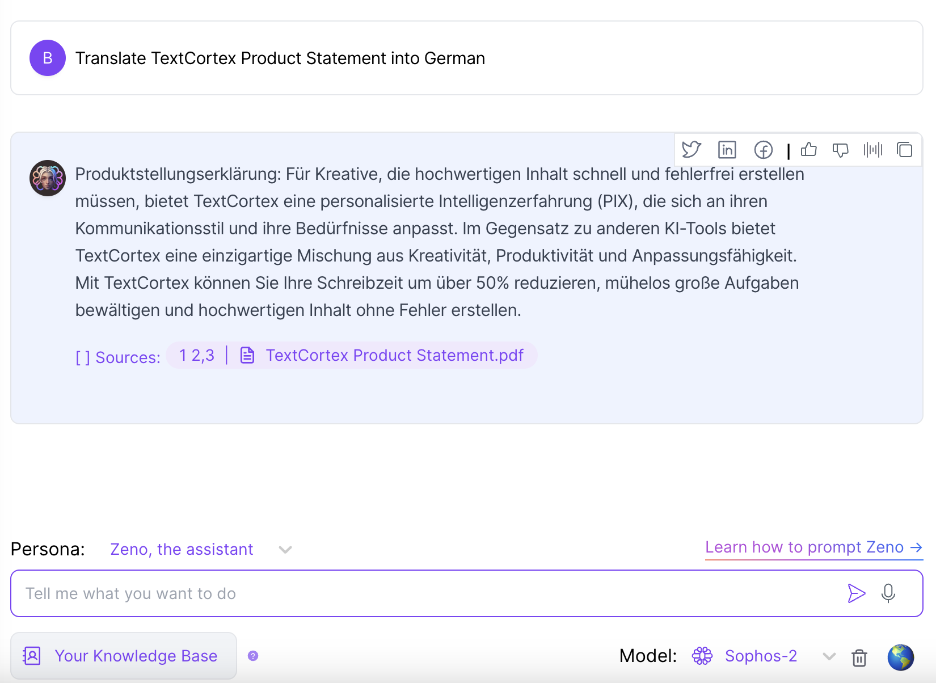Click the source reference numbers 1 2,3
The height and width of the screenshot is (683, 936).
coord(197,355)
